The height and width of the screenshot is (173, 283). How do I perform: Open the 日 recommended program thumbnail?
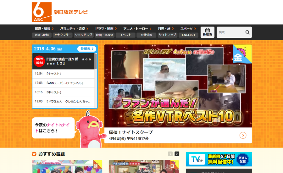coord(144,166)
